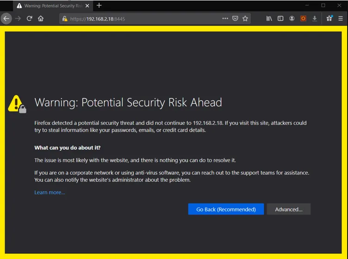Screen dimensions: 348x259
Task: Minimize the Firefox window
Action: tap(307, 6)
